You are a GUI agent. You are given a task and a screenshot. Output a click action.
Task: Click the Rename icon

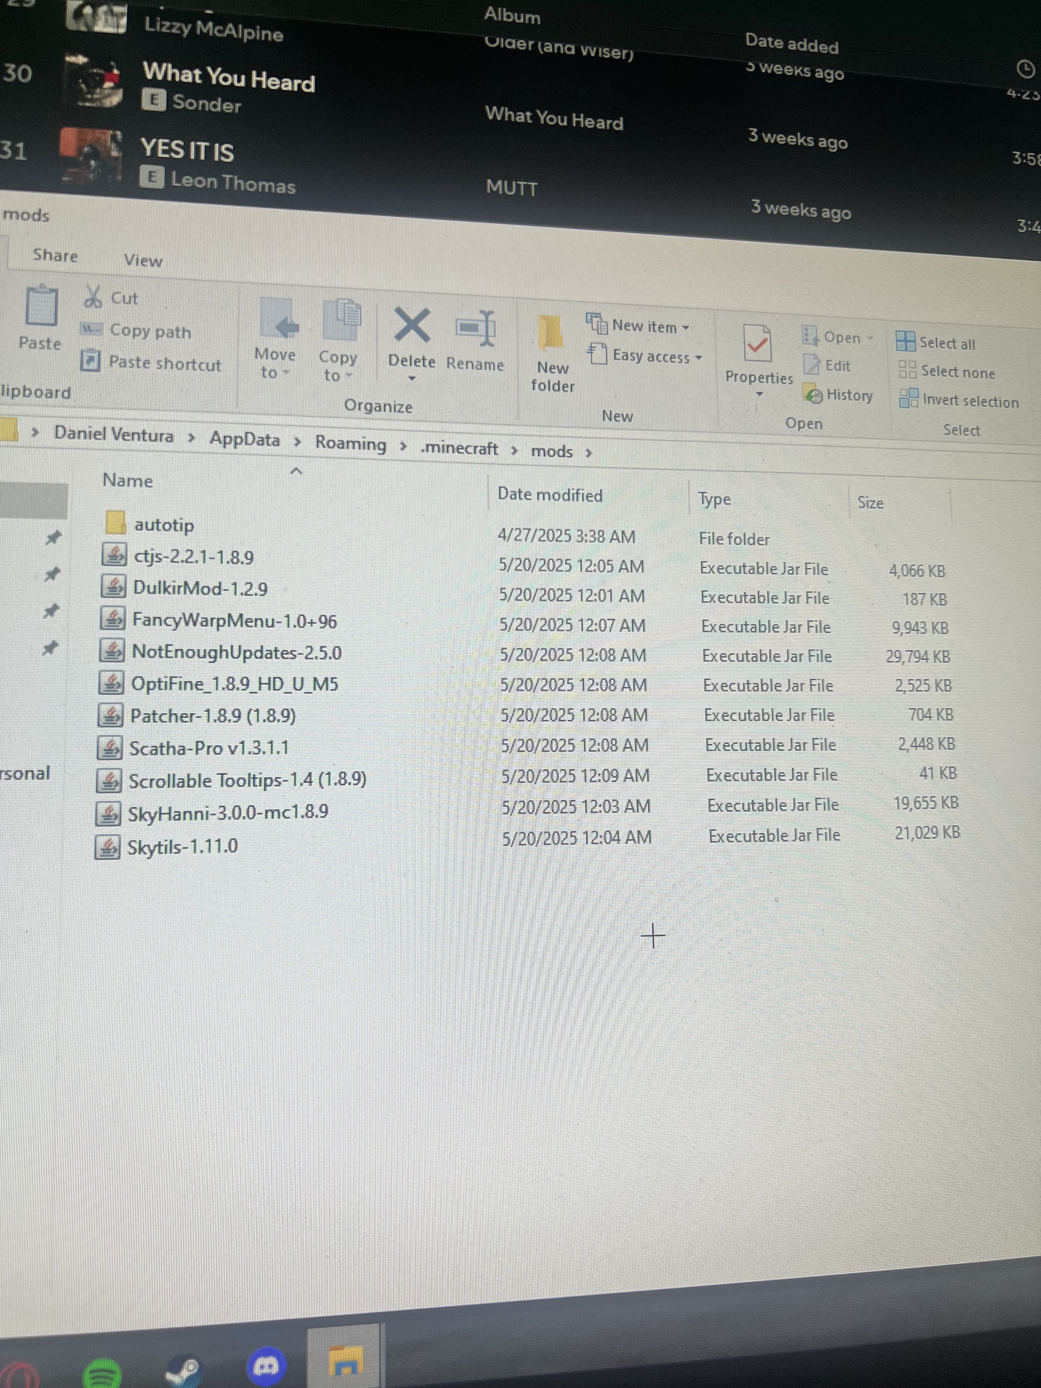[x=476, y=328]
